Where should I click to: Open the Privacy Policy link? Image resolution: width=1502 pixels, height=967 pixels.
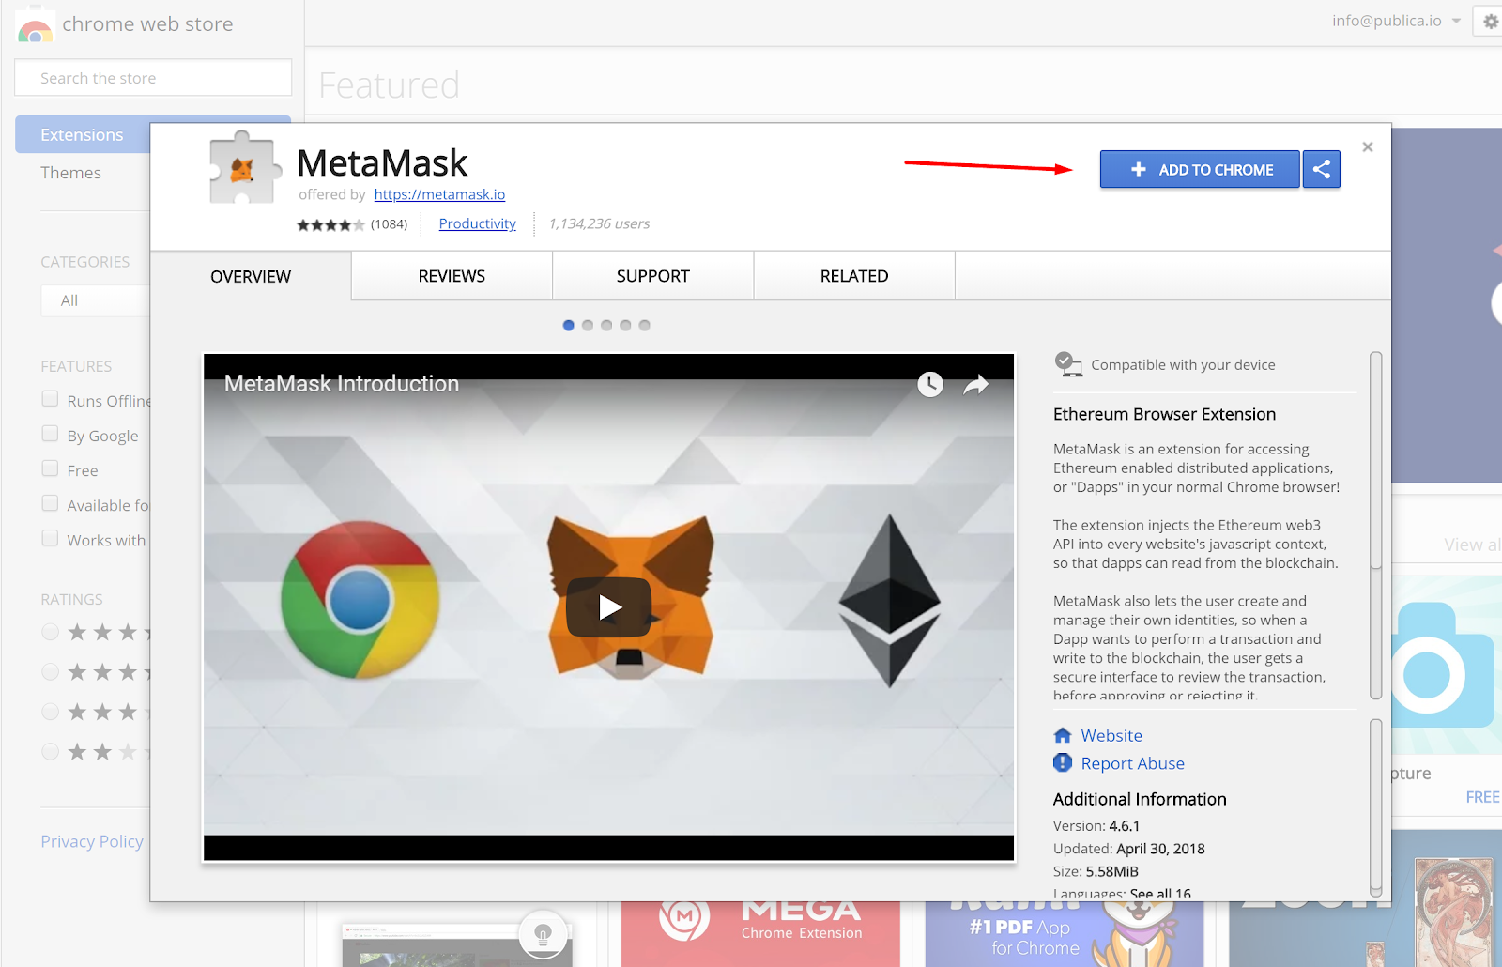92,841
